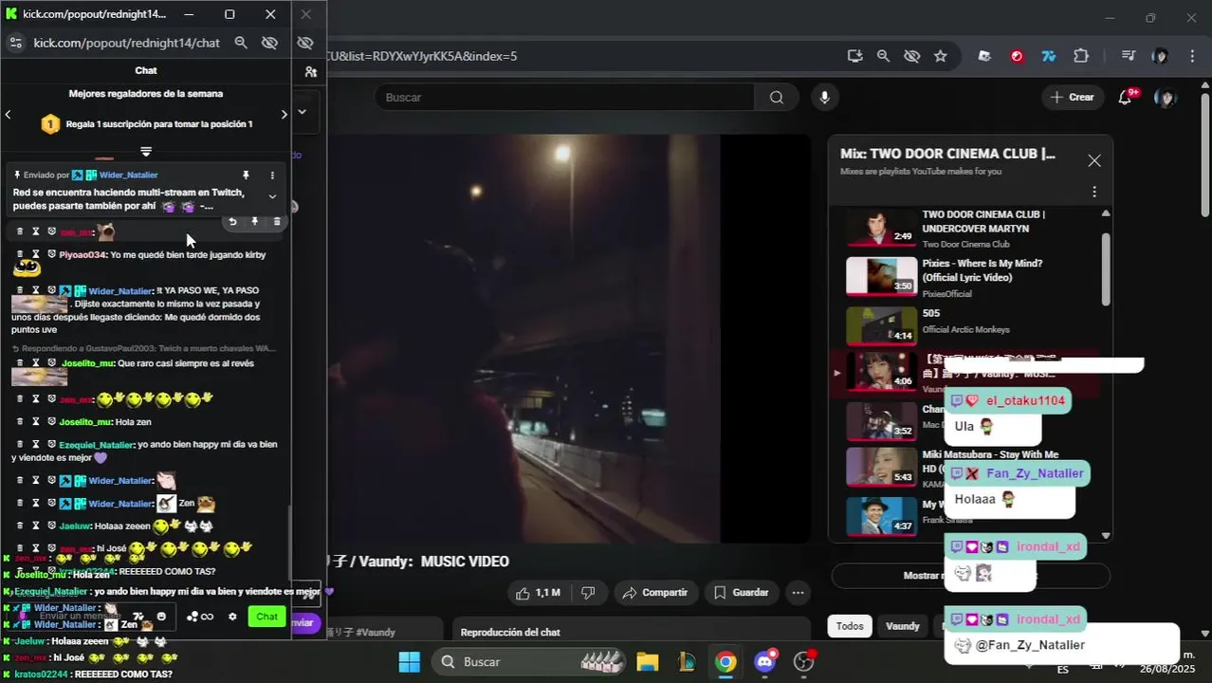
Task: Open site info icon in Kick popout address bar
Action: [15, 43]
